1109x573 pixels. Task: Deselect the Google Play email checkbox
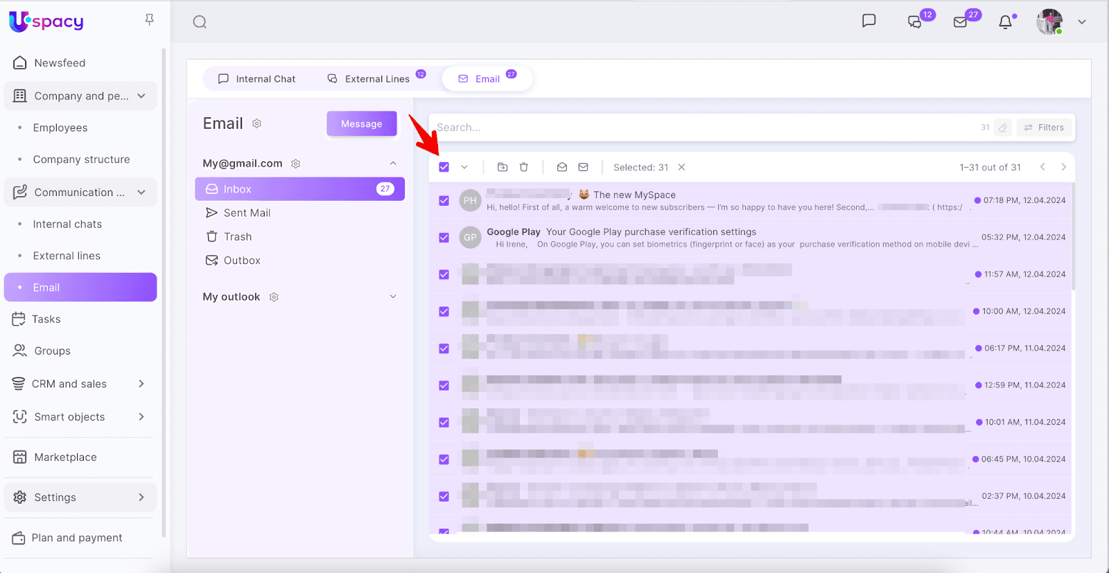tap(444, 238)
